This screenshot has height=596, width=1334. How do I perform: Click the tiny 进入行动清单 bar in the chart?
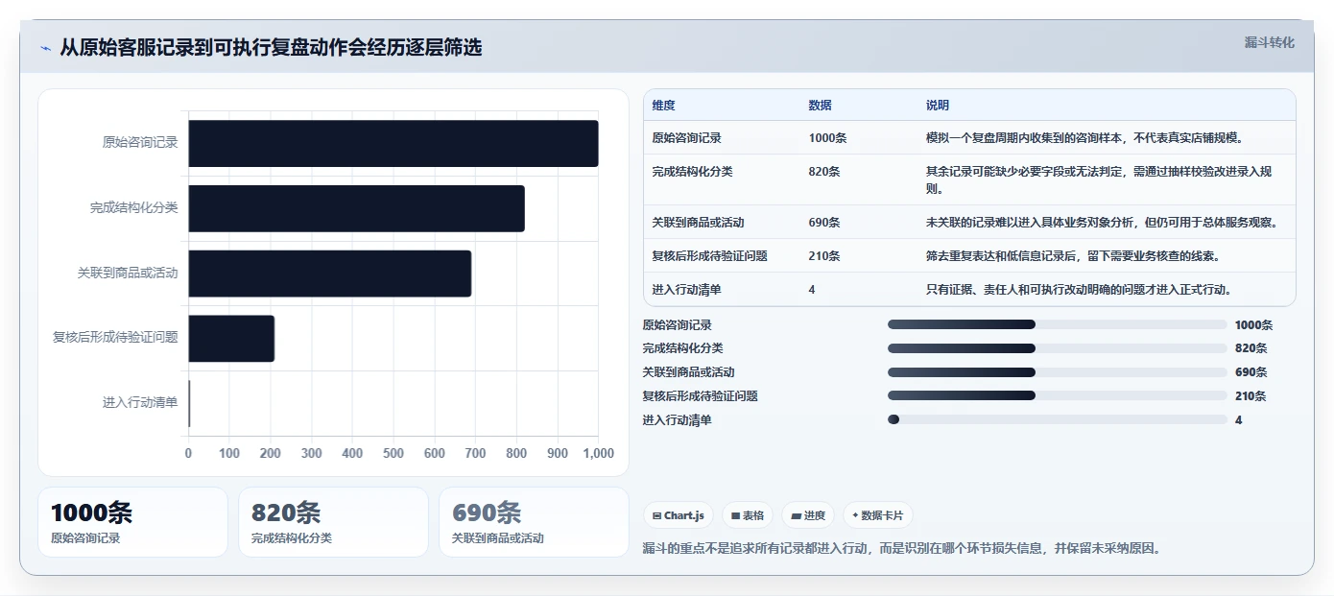189,403
